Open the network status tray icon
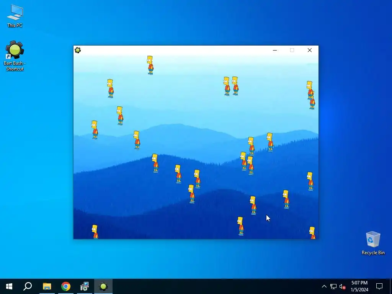The width and height of the screenshot is (392, 294). point(333,286)
